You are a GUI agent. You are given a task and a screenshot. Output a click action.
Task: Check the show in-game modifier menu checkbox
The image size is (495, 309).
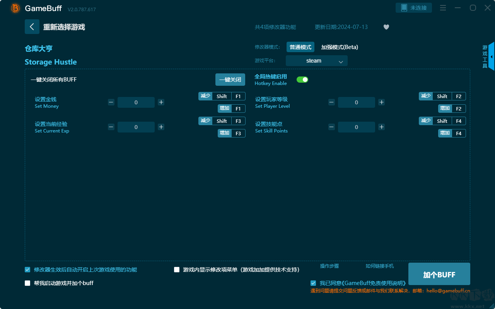click(177, 270)
